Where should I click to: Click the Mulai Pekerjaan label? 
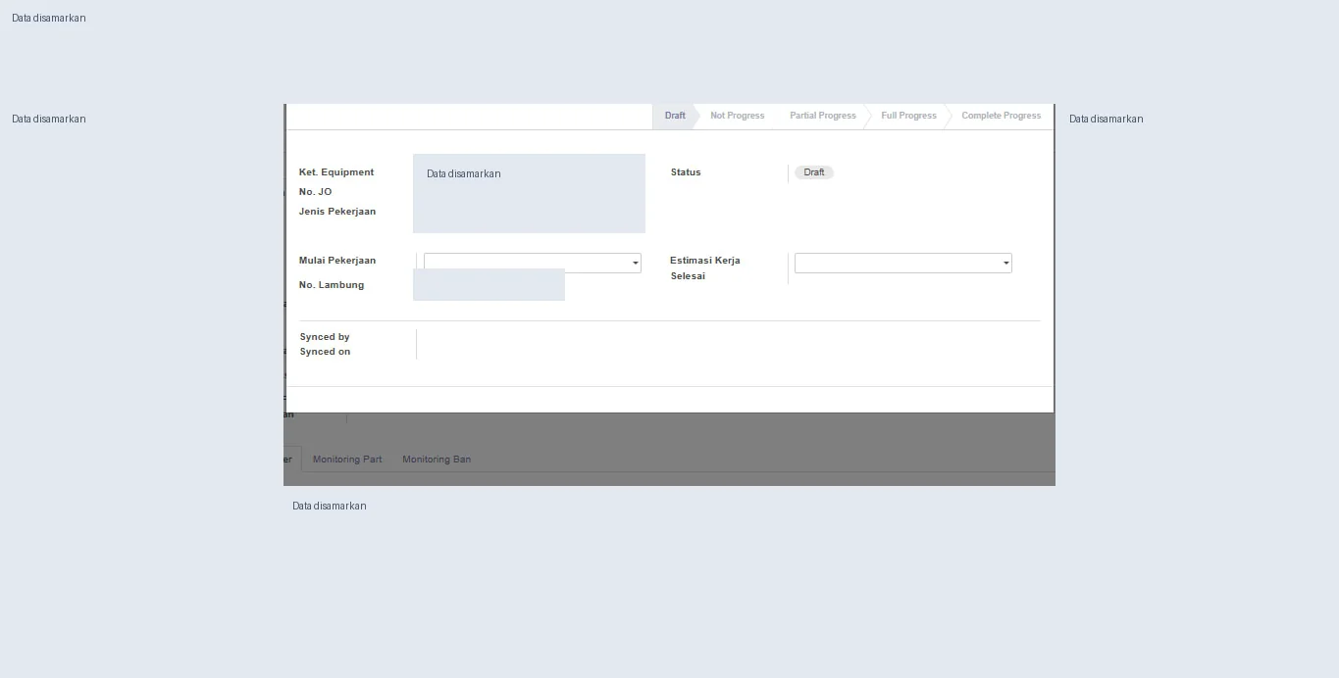(337, 261)
